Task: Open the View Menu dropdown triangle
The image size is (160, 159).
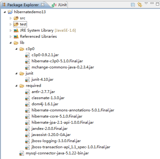Action: tap(146, 3)
